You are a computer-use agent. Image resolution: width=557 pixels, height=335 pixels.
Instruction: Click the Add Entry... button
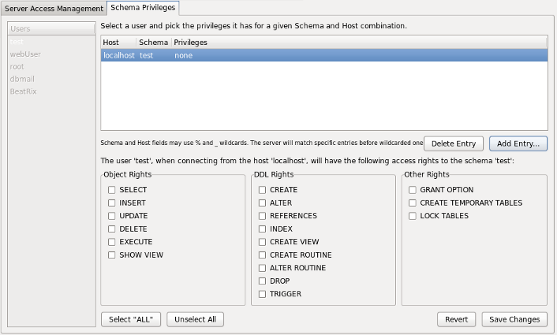pos(518,143)
